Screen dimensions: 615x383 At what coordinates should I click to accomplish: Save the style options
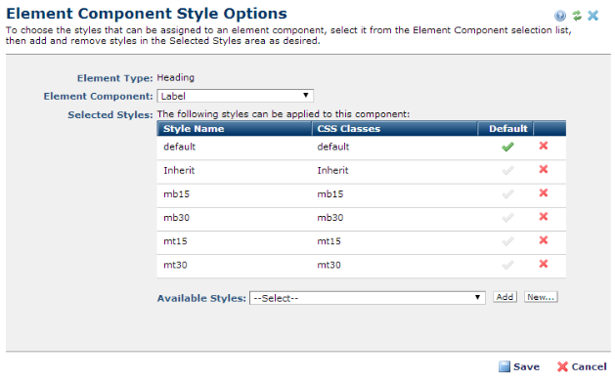point(519,366)
